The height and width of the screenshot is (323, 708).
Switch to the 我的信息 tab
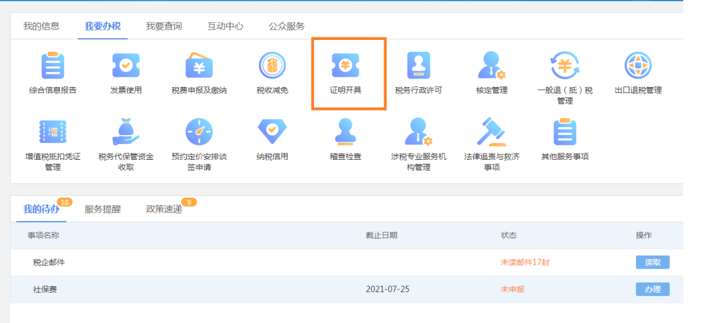point(41,26)
